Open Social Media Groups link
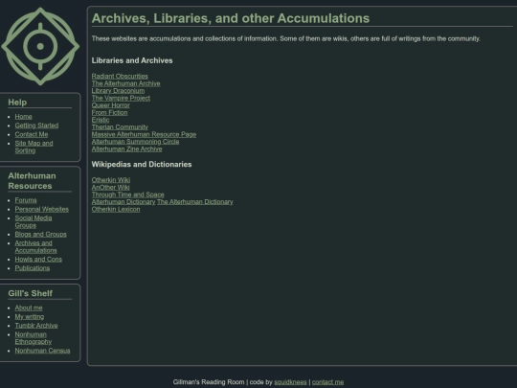 (34, 221)
